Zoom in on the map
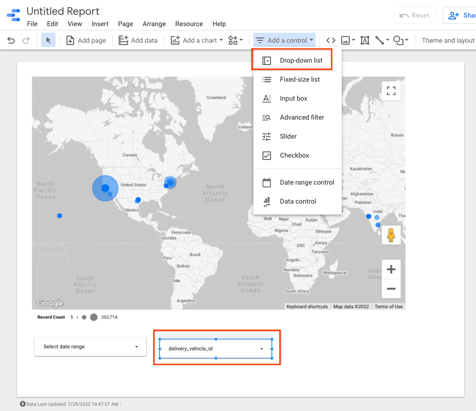476x411 pixels. [391, 269]
